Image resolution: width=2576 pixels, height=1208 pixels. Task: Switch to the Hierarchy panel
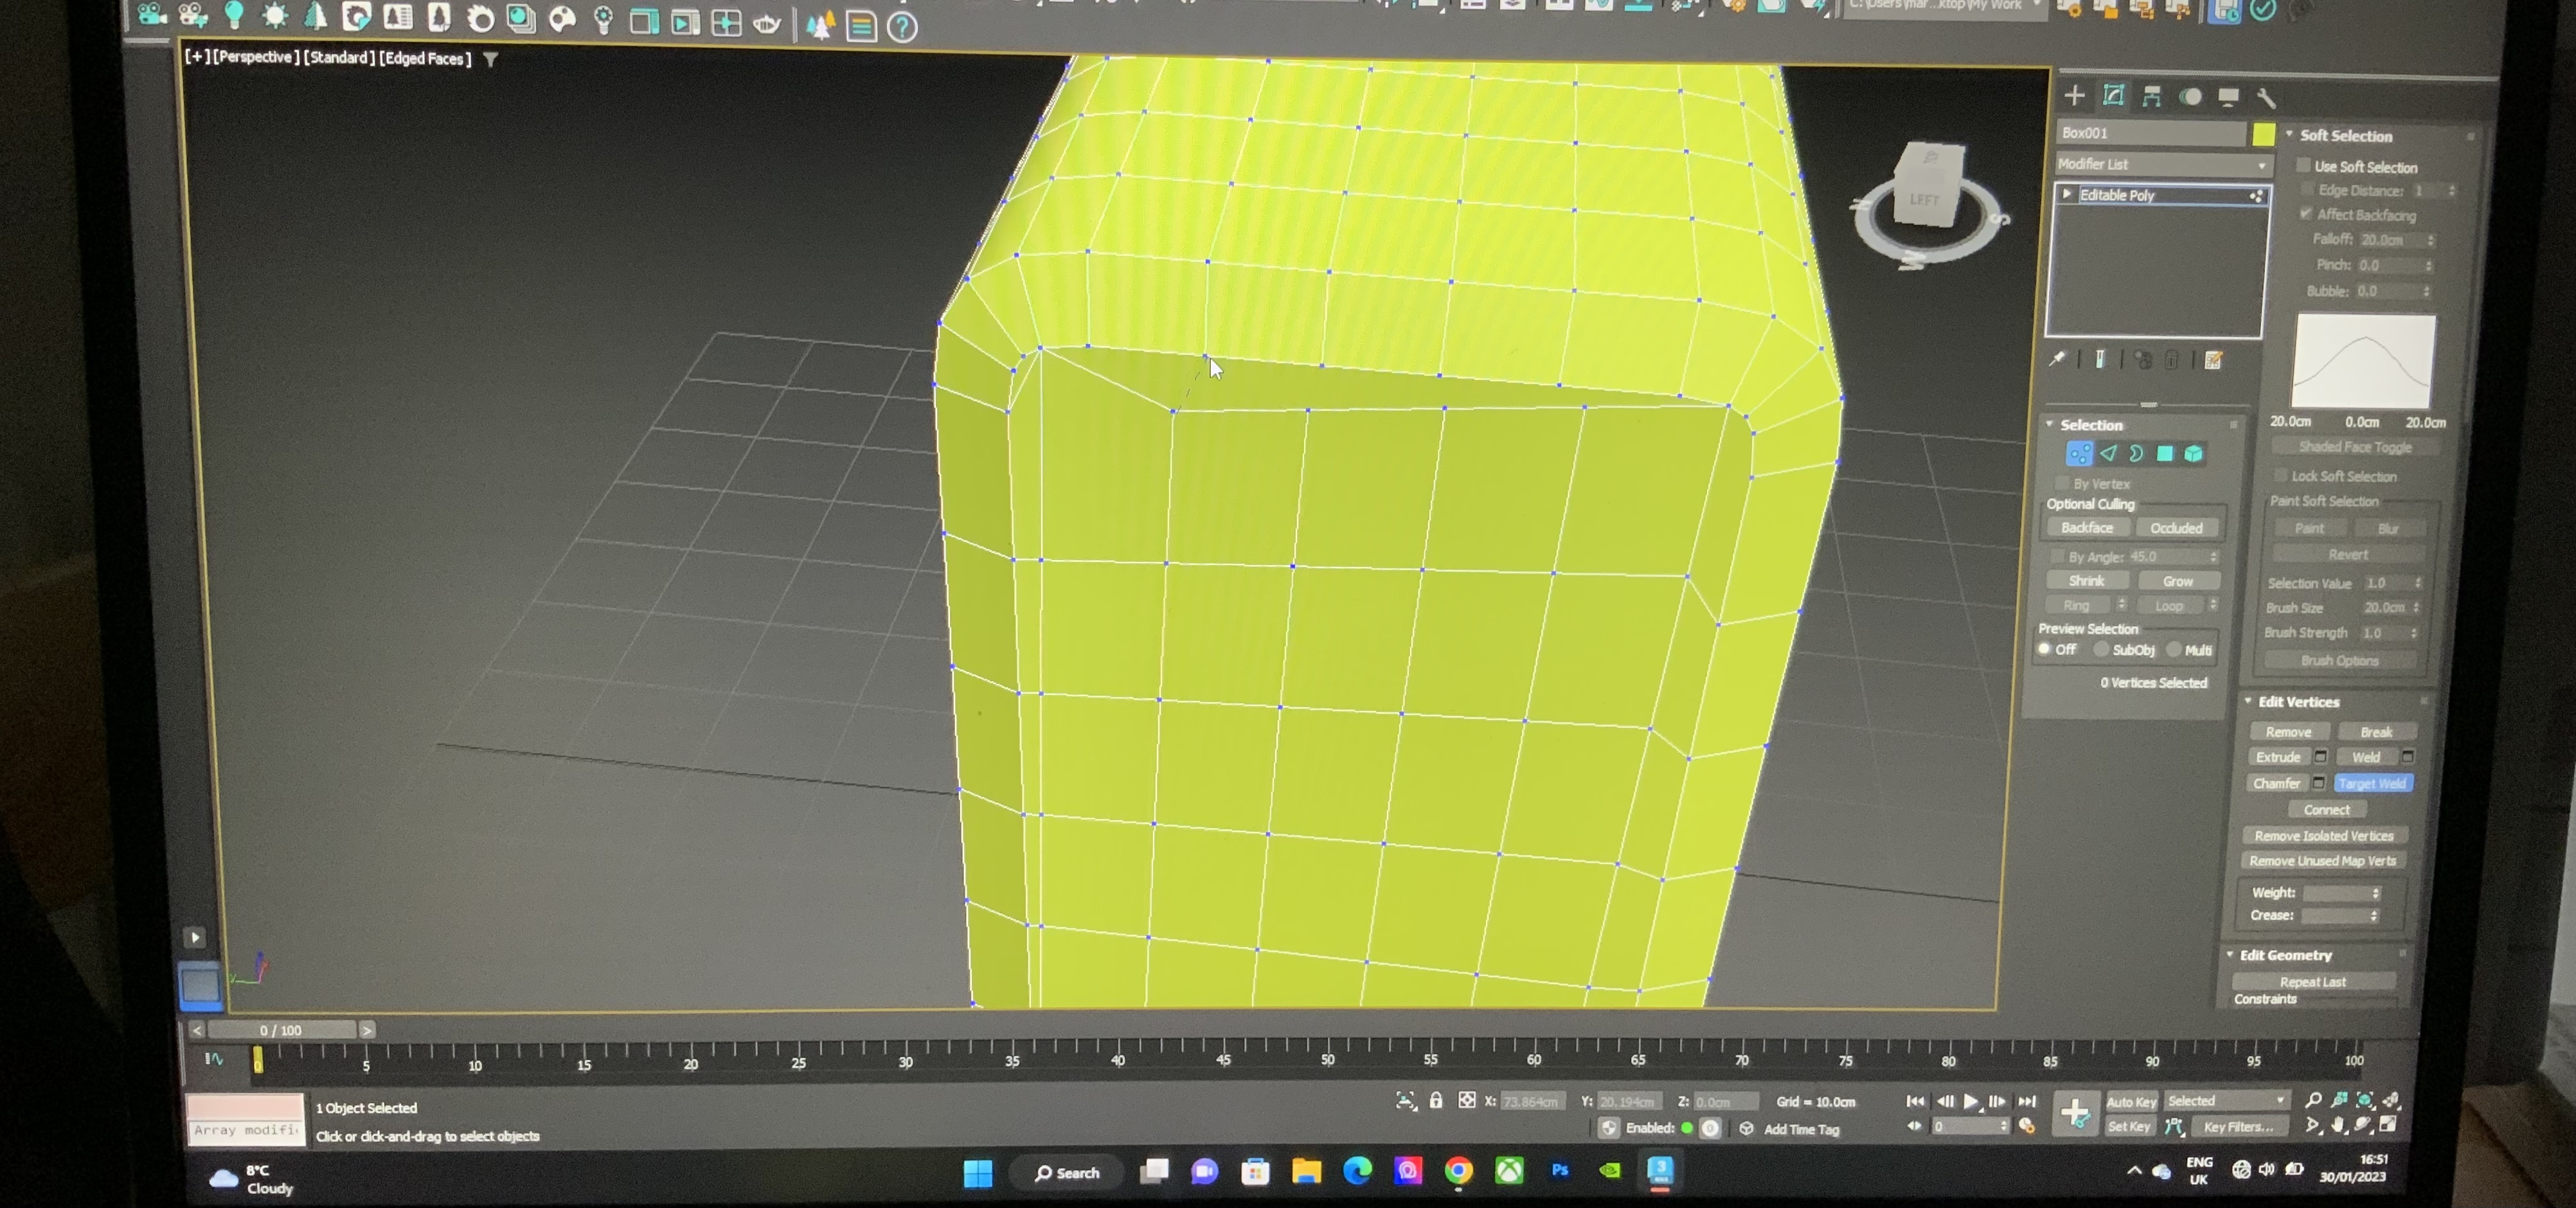pos(2151,97)
